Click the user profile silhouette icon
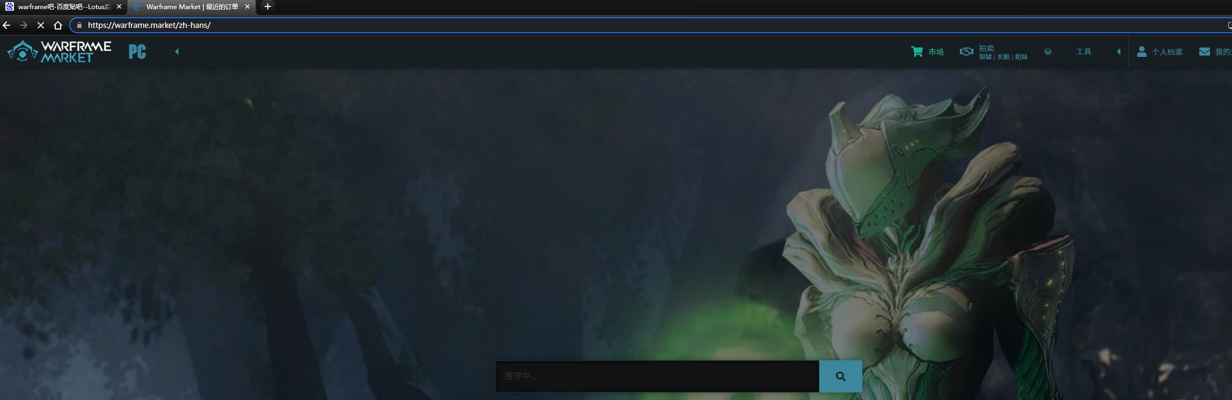1232x400 pixels. [1142, 52]
